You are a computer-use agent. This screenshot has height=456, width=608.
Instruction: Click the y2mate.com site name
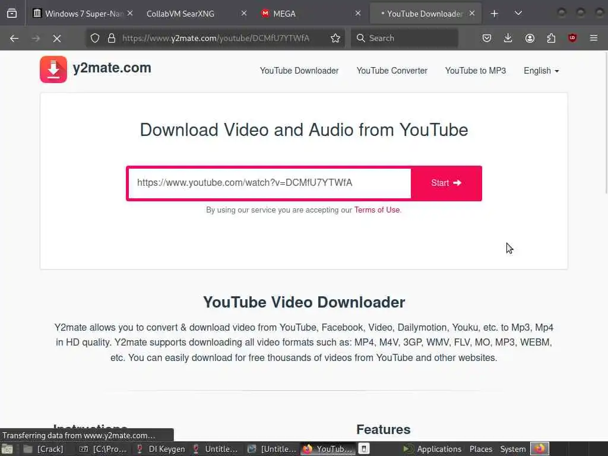(112, 68)
